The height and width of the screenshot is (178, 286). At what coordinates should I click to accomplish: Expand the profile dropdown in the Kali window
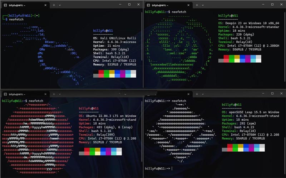tap(60, 5)
